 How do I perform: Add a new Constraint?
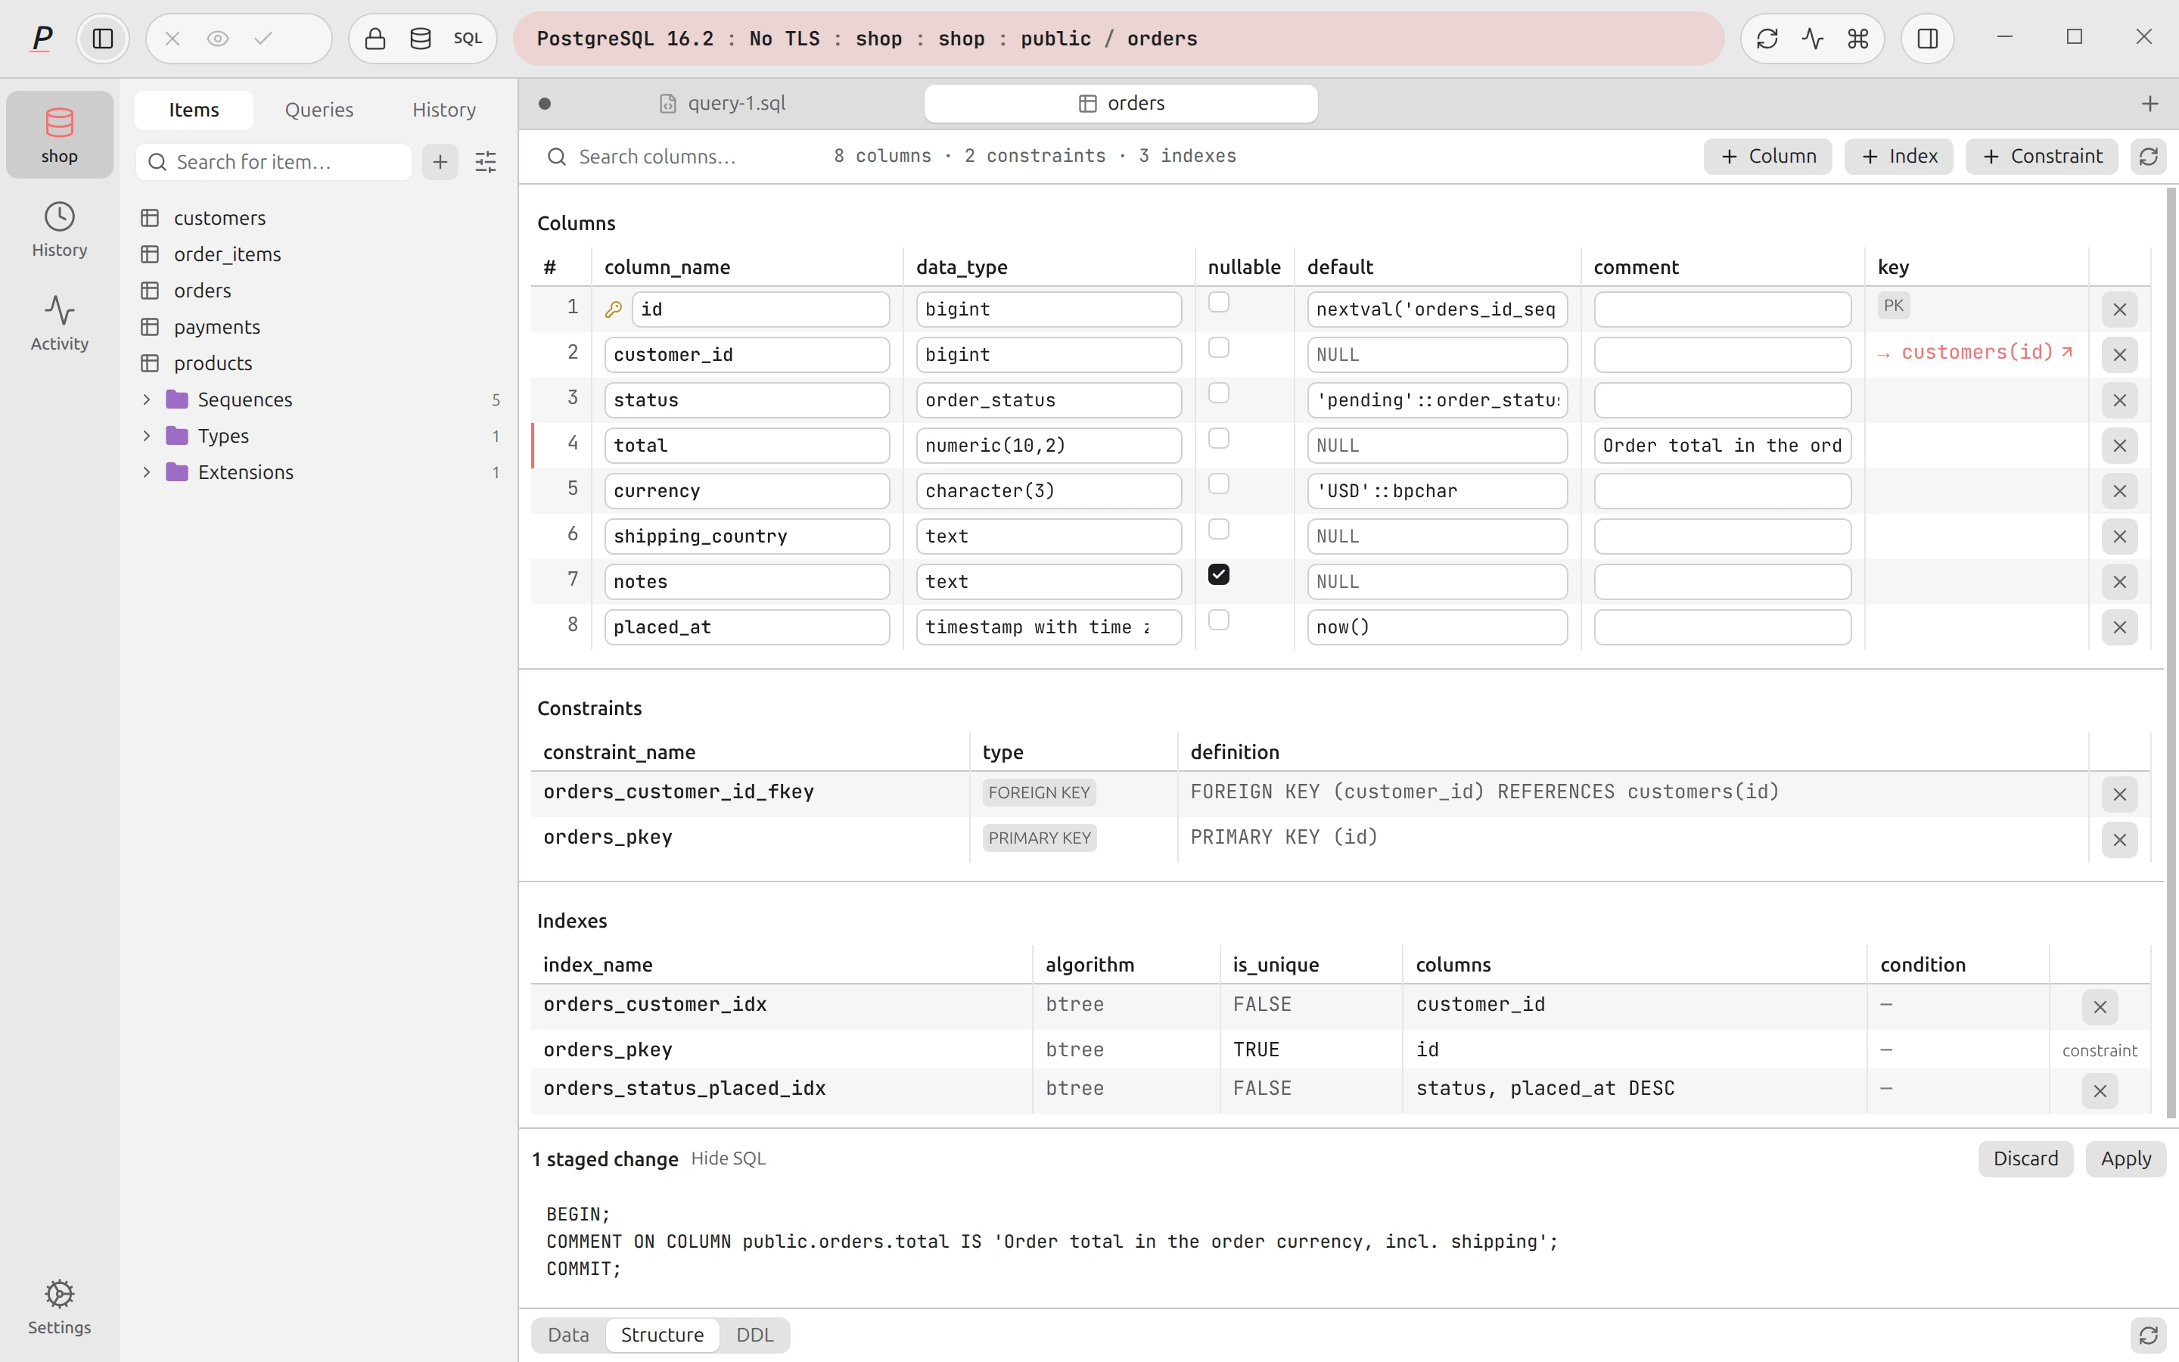click(2041, 157)
